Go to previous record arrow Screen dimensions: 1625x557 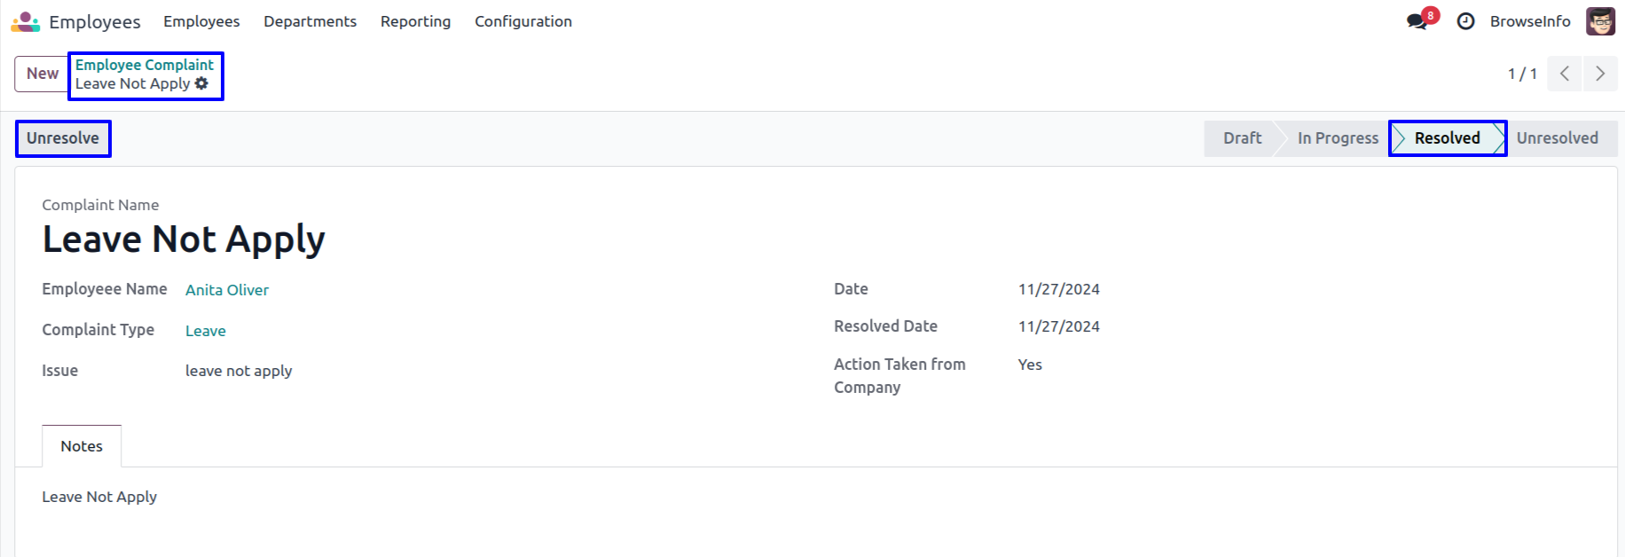pos(1565,74)
